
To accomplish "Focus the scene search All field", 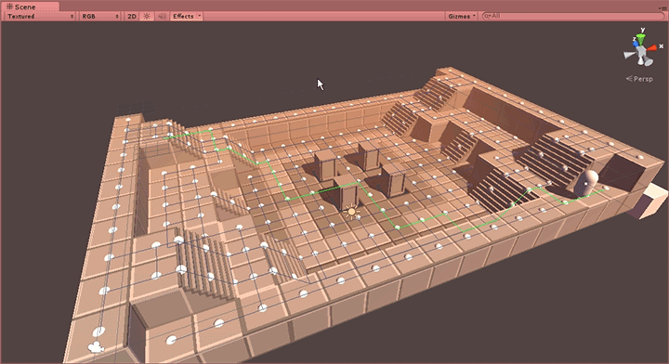I will 573,16.
